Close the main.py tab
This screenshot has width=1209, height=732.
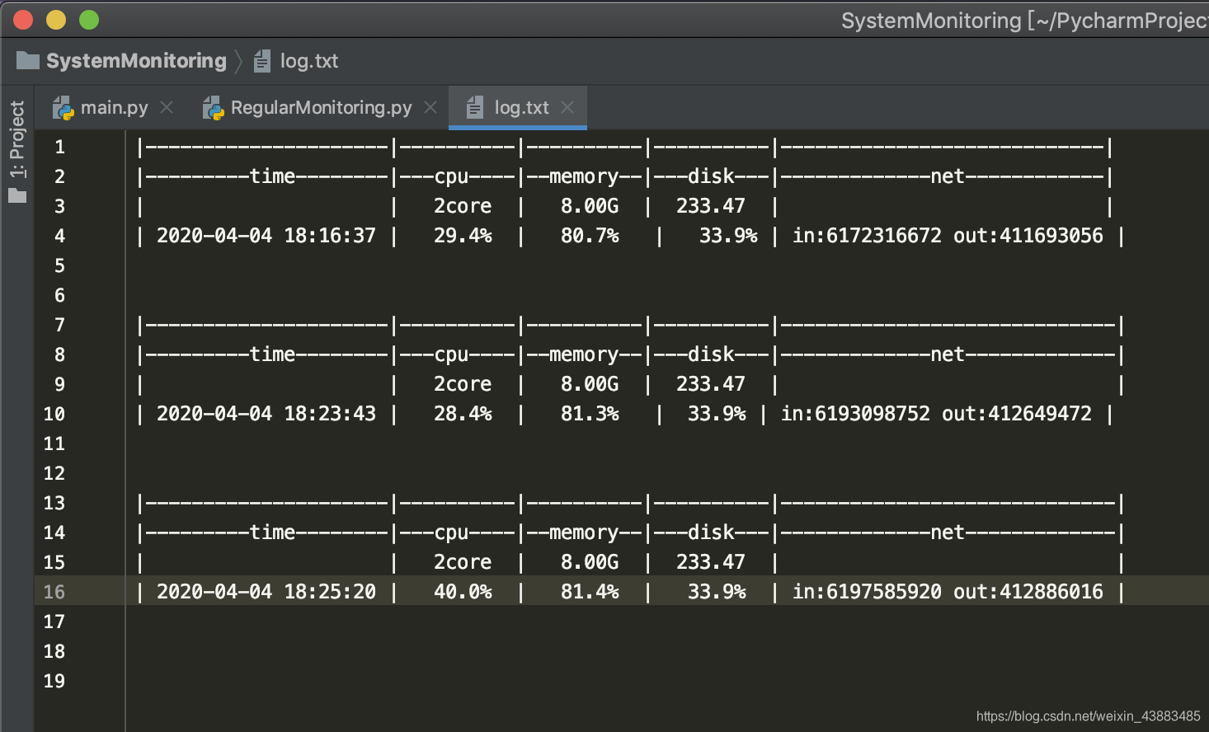tap(167, 108)
